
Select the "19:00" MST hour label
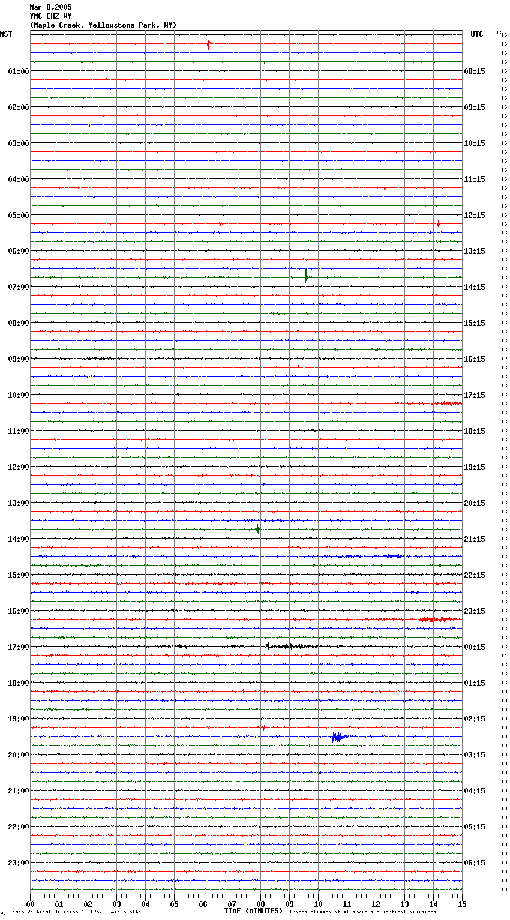19,719
